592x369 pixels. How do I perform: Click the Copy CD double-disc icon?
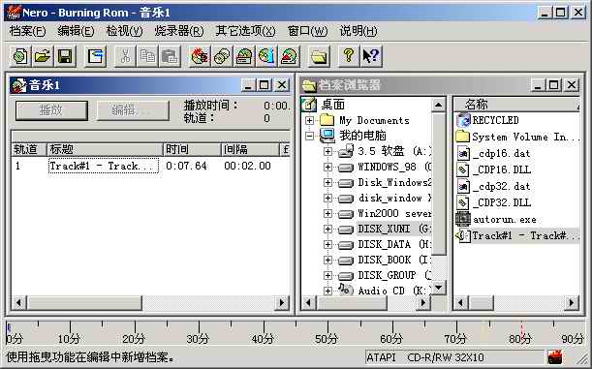(x=222, y=56)
